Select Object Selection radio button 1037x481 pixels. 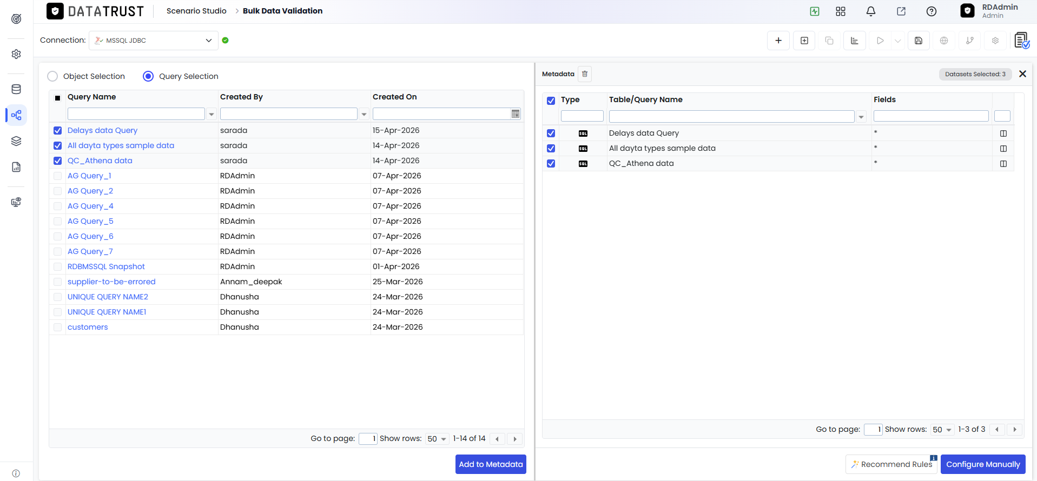point(52,76)
